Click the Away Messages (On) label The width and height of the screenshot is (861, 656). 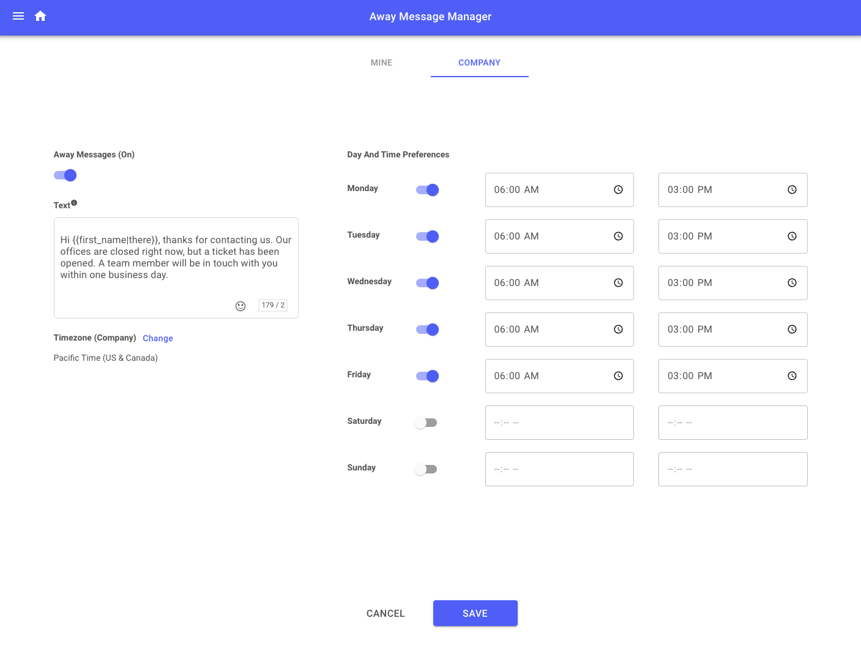(94, 154)
